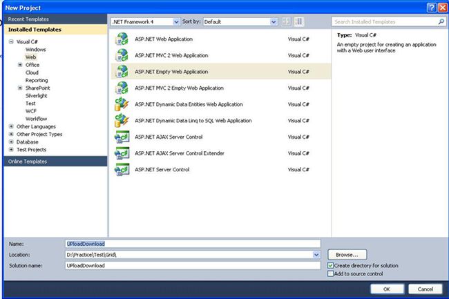Click the ASP.NET Empty Web Application icon
This screenshot has width=449, height=299.
[x=122, y=72]
